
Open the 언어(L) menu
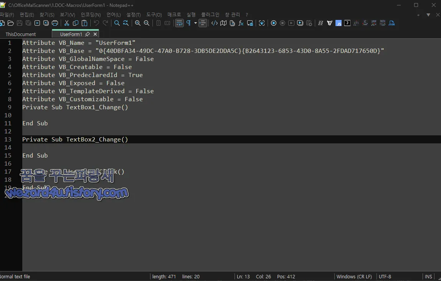(113, 15)
